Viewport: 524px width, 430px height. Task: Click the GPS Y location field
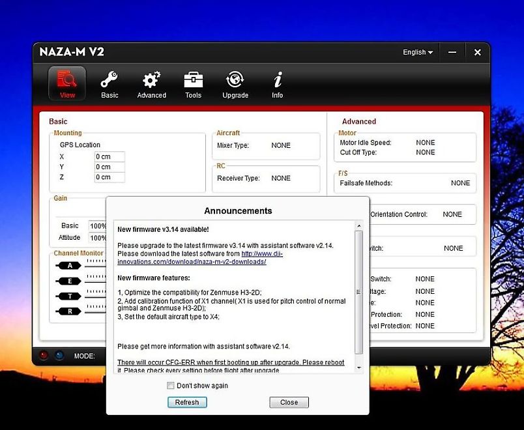pos(109,167)
